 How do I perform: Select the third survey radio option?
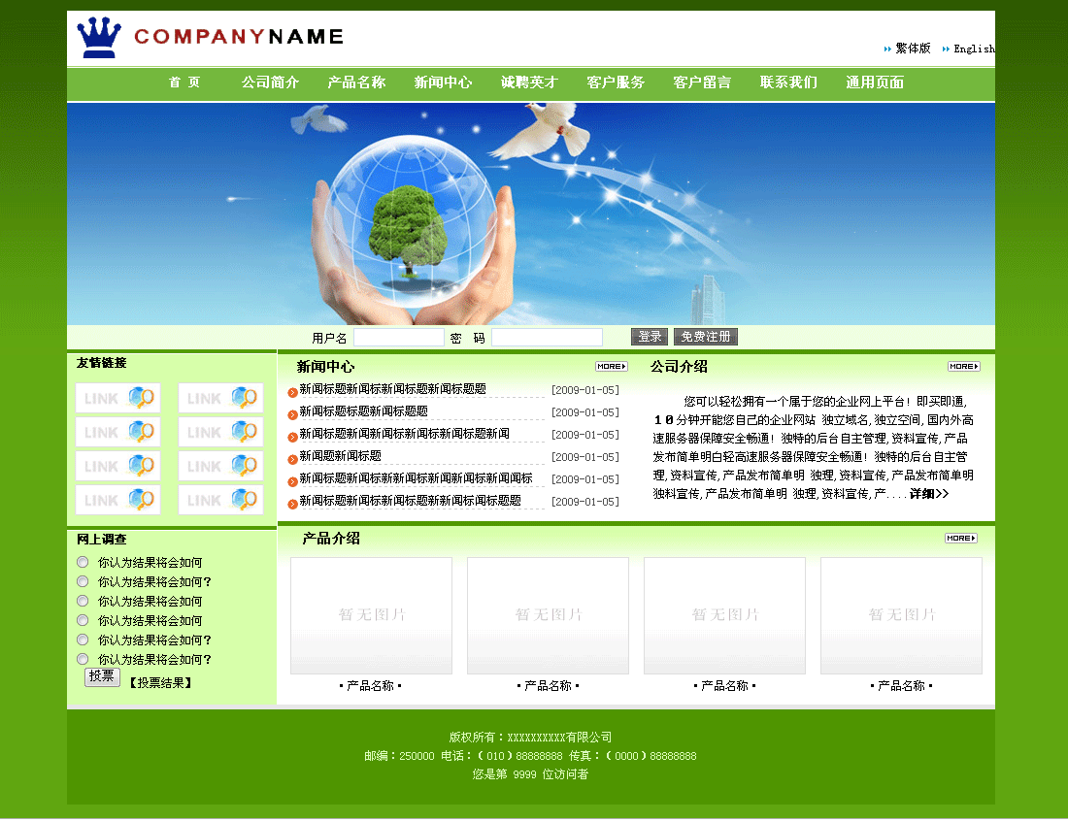(x=83, y=601)
